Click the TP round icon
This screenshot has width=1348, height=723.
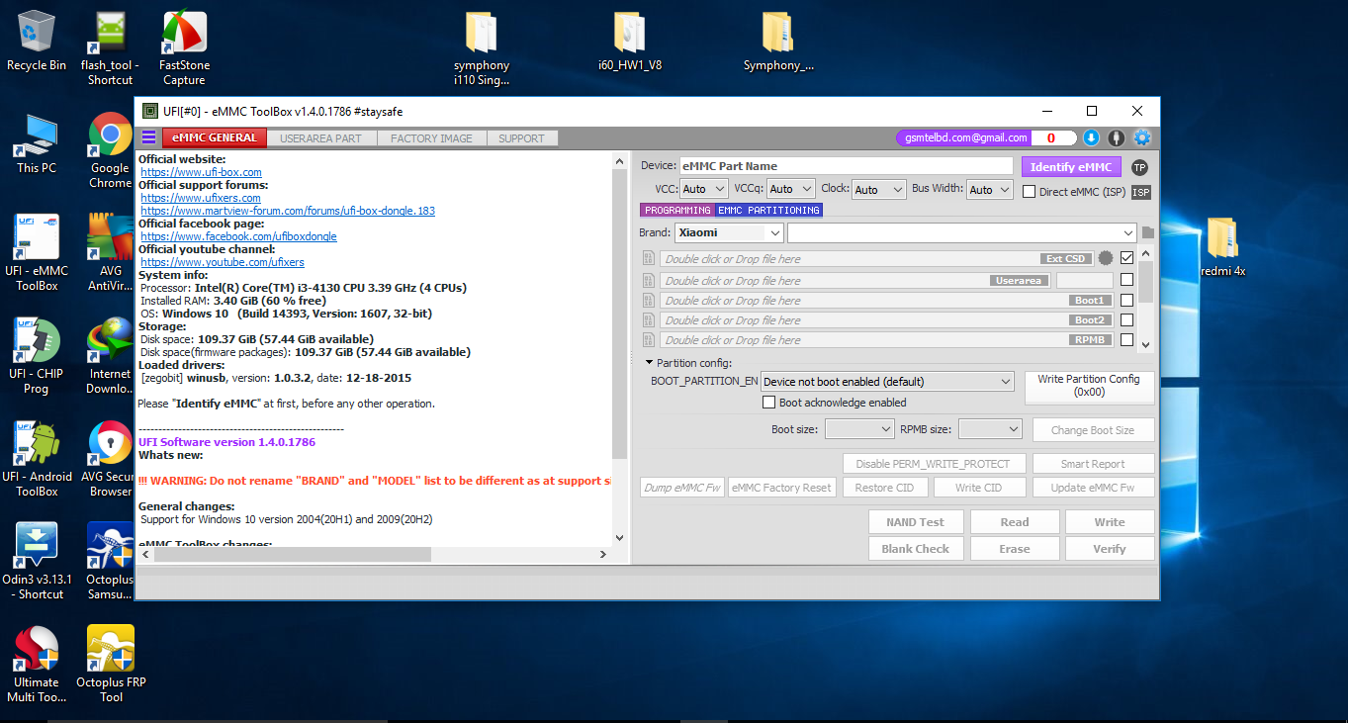point(1139,167)
